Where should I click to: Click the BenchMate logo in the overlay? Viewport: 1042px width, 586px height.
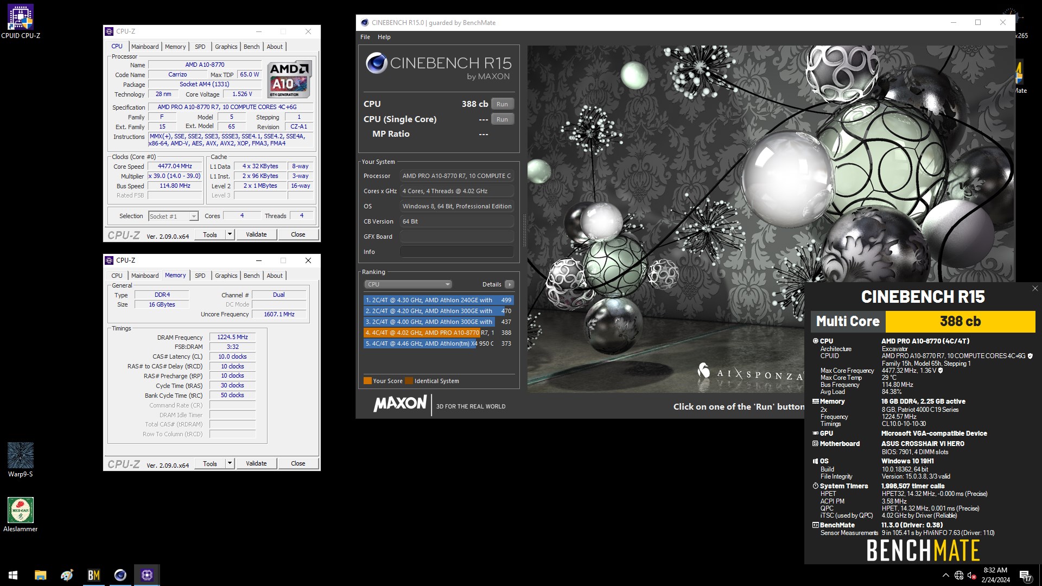(x=923, y=550)
